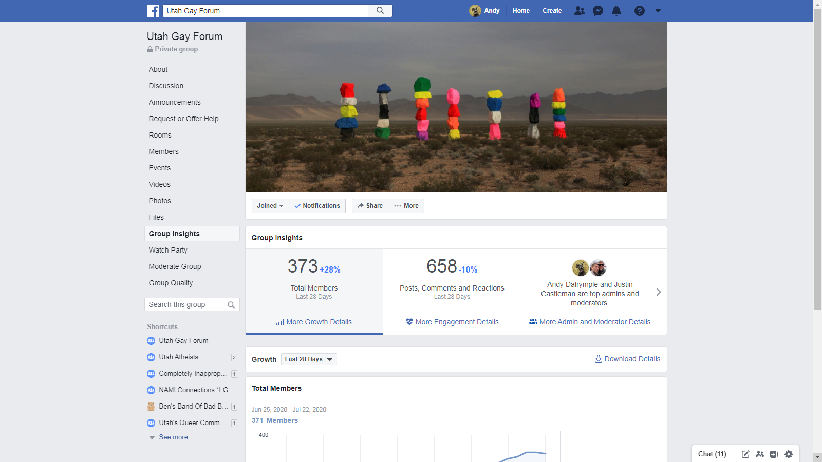Viewport: 822px width, 462px height.
Task: Toggle the Notifications check button
Action: pyautogui.click(x=317, y=206)
